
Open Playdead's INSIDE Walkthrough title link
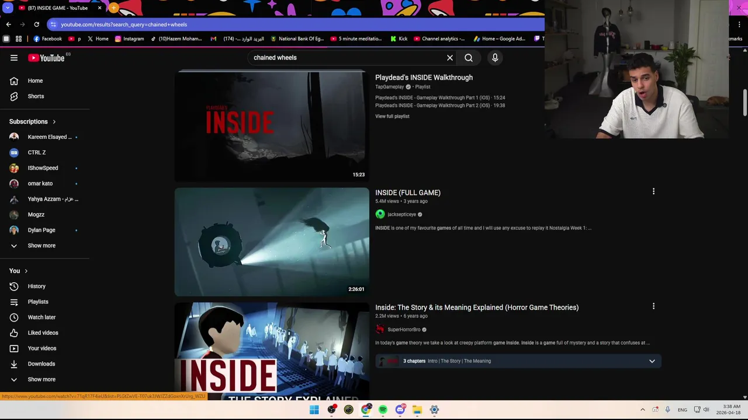pos(424,78)
